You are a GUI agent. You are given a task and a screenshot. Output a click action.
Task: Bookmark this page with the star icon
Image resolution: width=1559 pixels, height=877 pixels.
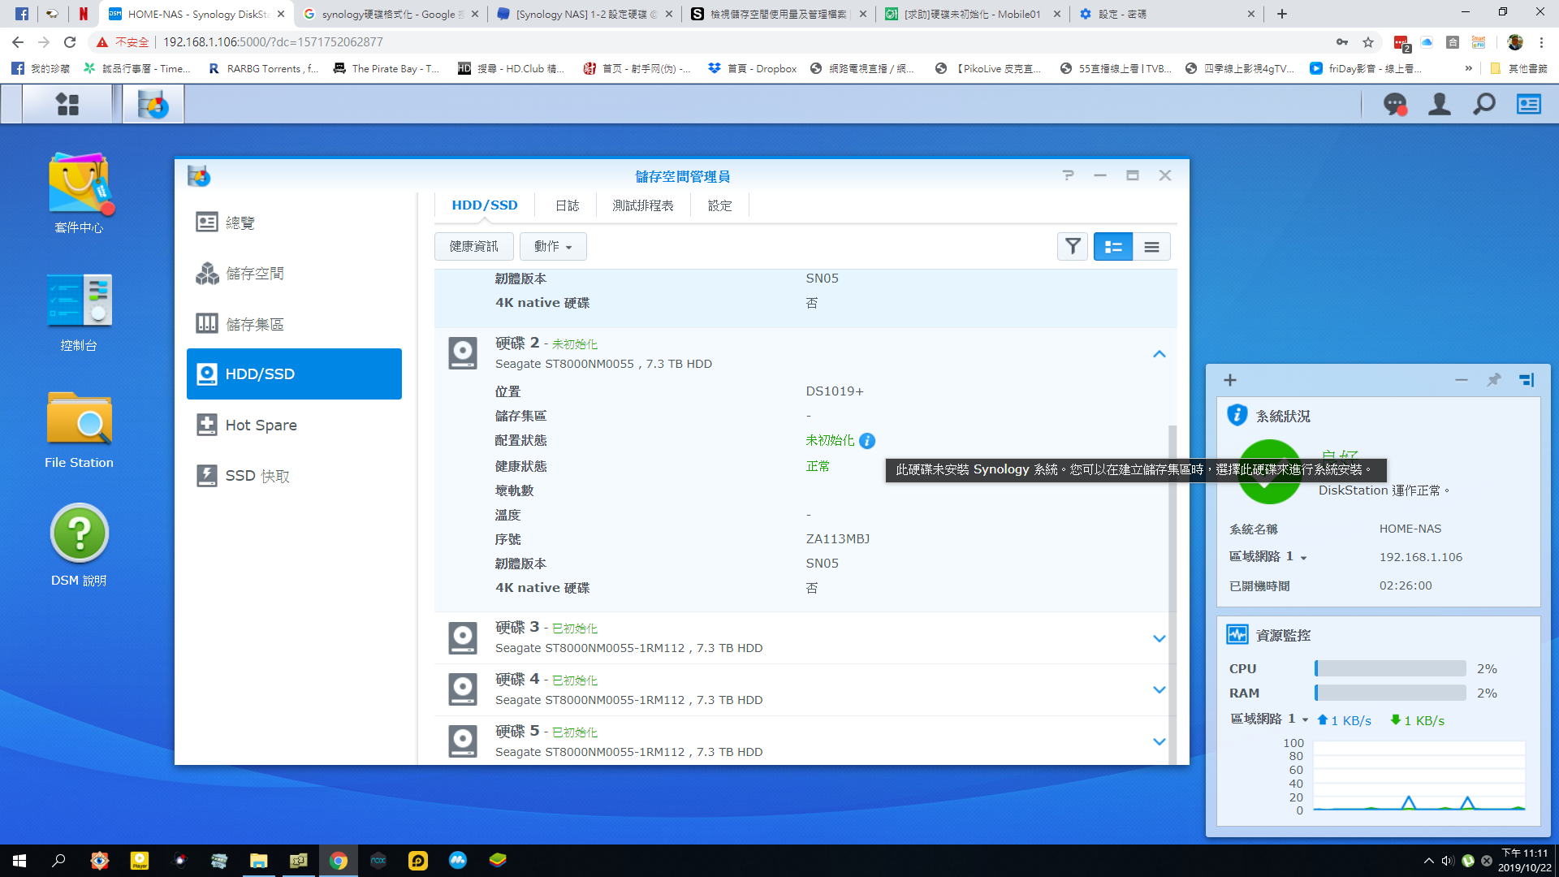[x=1368, y=42]
